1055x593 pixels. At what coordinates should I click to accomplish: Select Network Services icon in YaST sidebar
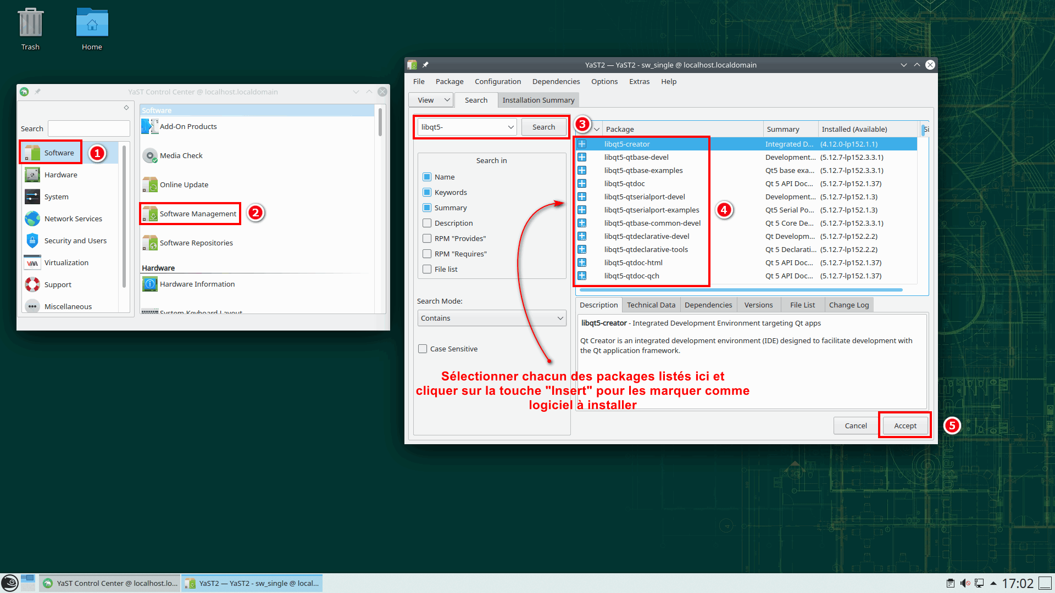[x=32, y=219]
